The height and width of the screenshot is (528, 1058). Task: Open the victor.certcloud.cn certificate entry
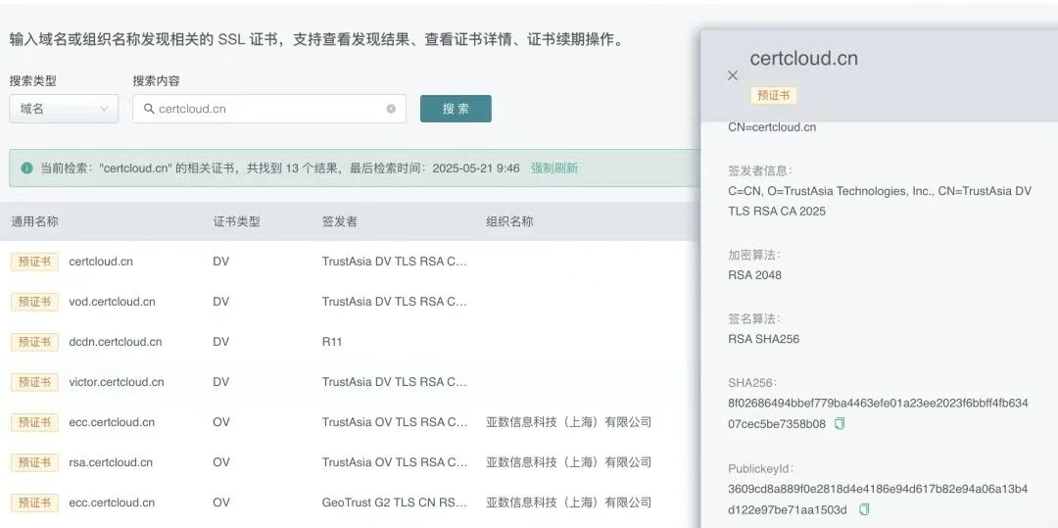point(117,382)
